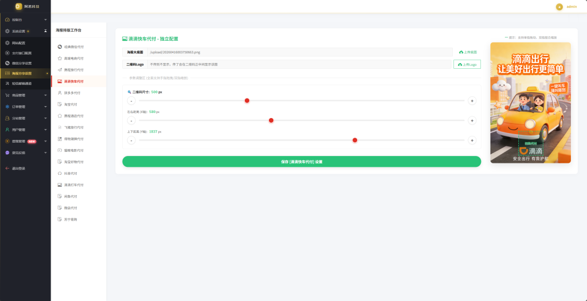Screen dimensions: 587x301
Task: Increase 二维码尺寸 with the plus button
Action: 472,101
